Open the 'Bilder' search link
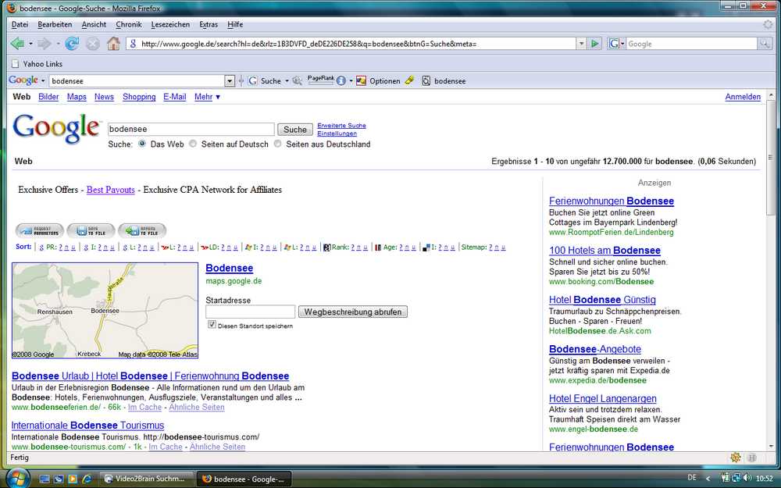The height and width of the screenshot is (488, 781). (48, 97)
